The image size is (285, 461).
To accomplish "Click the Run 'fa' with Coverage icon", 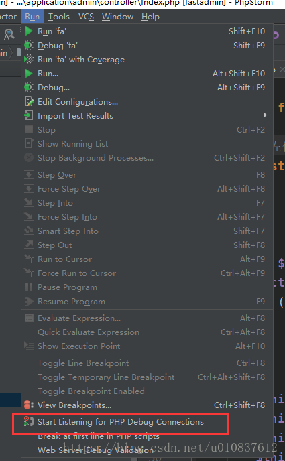I will pos(29,60).
